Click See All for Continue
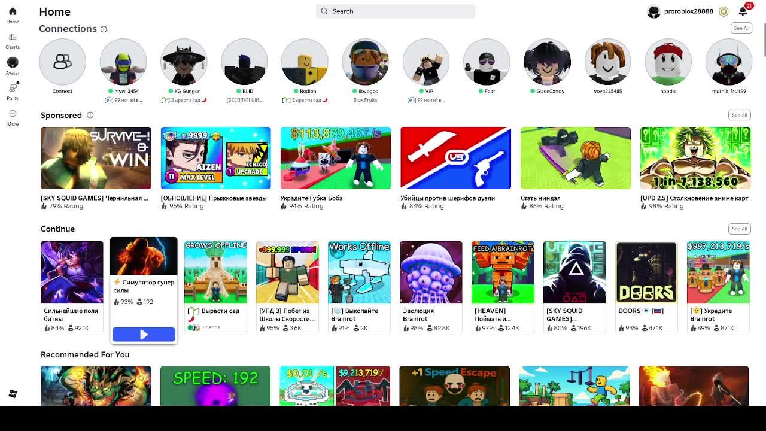766x431 pixels. click(x=739, y=229)
